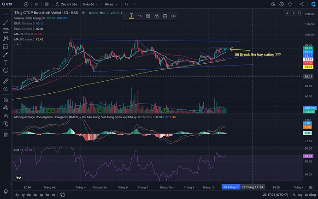318x199 pixels.
Task: Delete the selected text via the floating trash icon
Action: pos(165,16)
